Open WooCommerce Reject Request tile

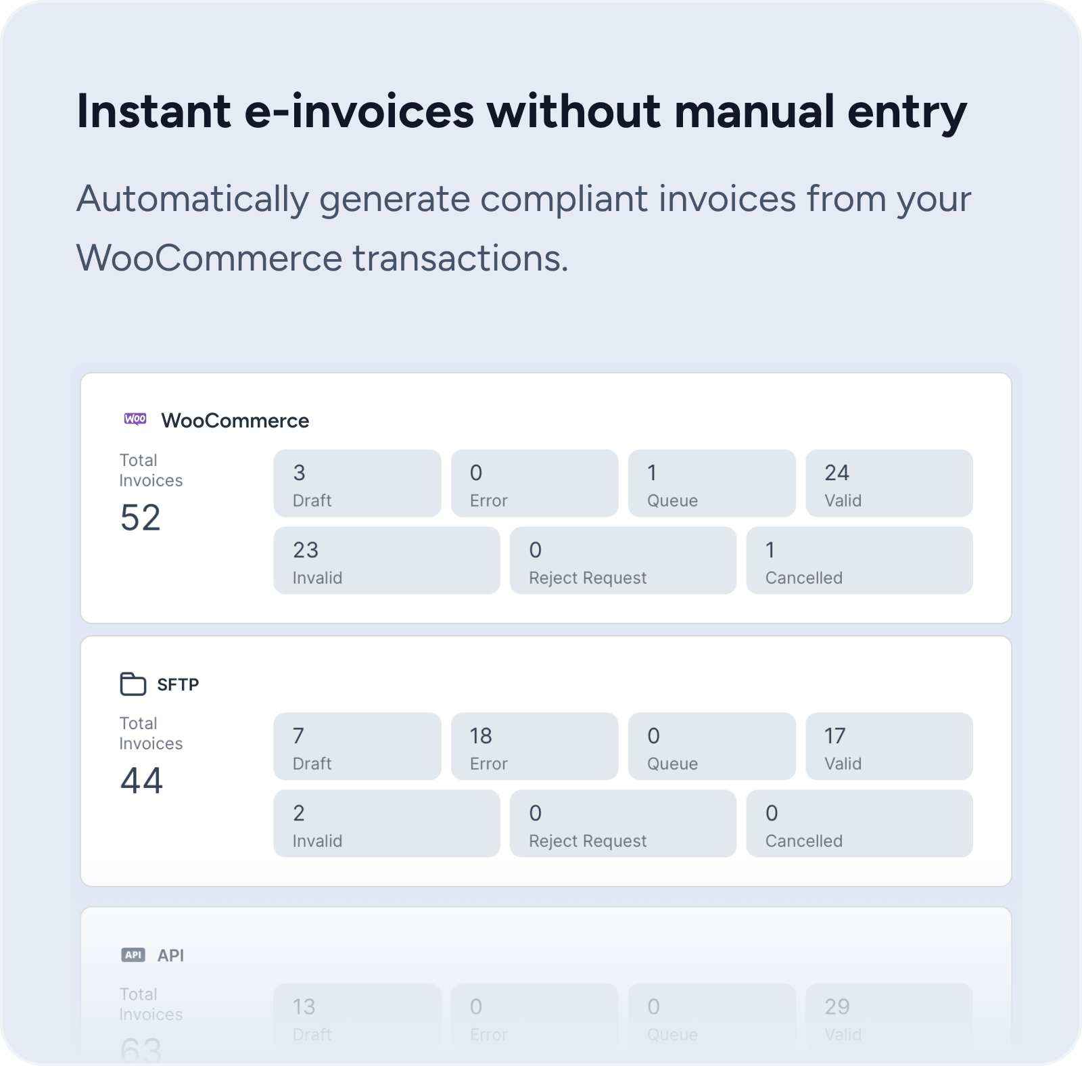(623, 561)
